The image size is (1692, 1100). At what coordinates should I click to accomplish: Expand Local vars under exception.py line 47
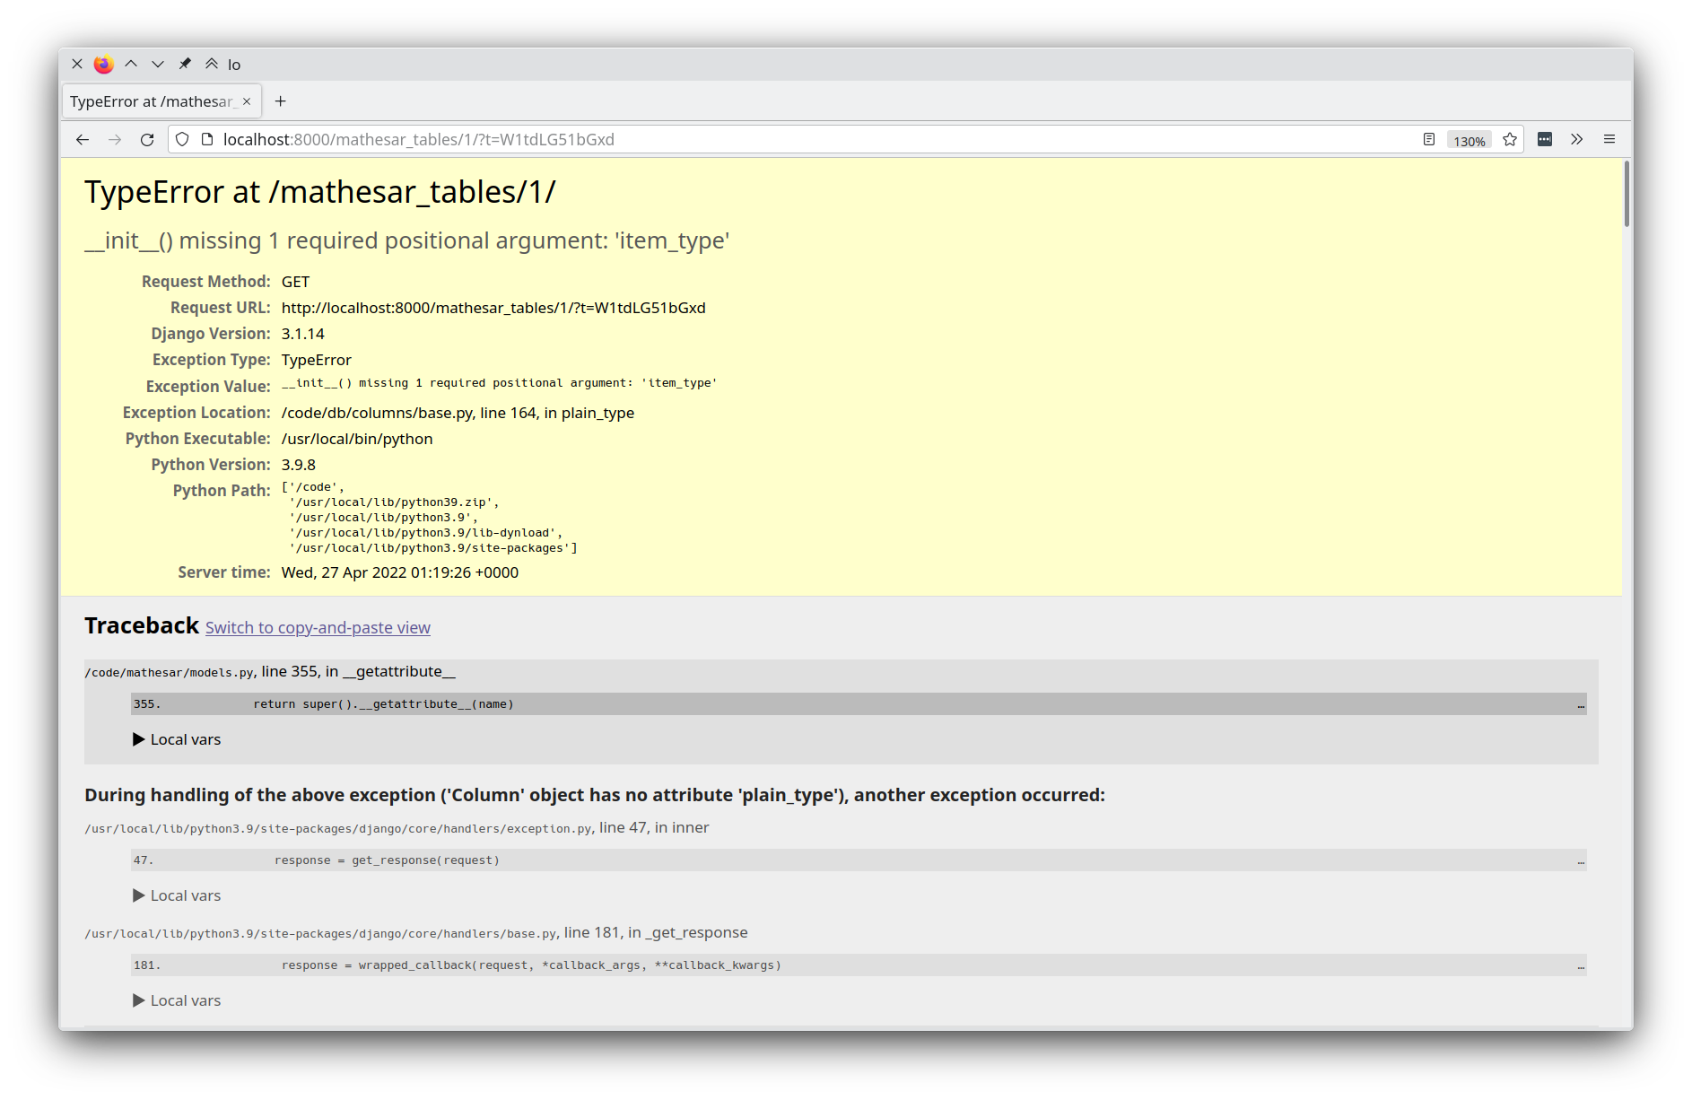tap(177, 895)
